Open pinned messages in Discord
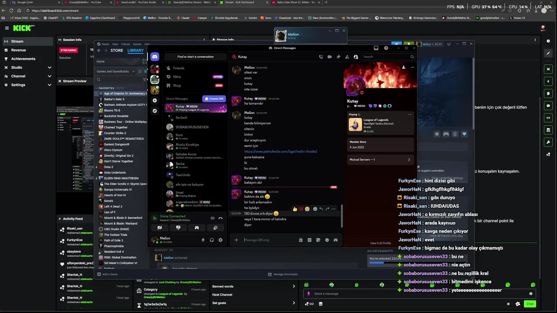The height and width of the screenshot is (313, 557). click(x=338, y=57)
